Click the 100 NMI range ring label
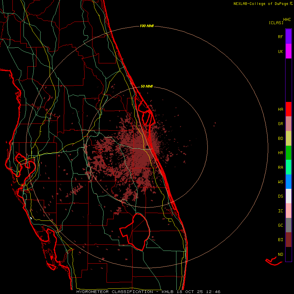 (x=147, y=26)
